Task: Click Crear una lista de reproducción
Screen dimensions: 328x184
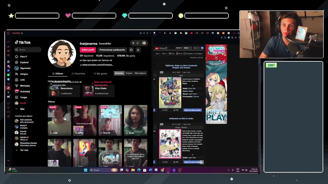Action: pyautogui.click(x=102, y=84)
